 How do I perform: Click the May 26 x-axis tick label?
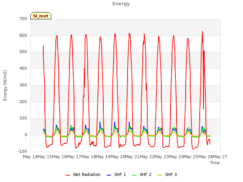click(205, 157)
